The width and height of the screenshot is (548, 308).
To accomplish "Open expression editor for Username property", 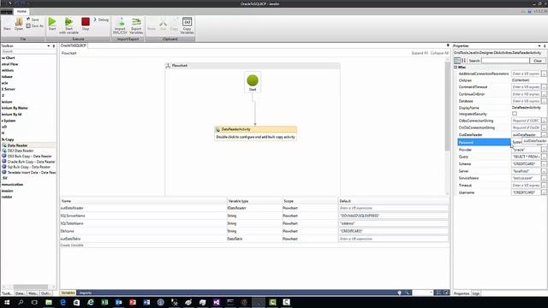I will coord(544,192).
